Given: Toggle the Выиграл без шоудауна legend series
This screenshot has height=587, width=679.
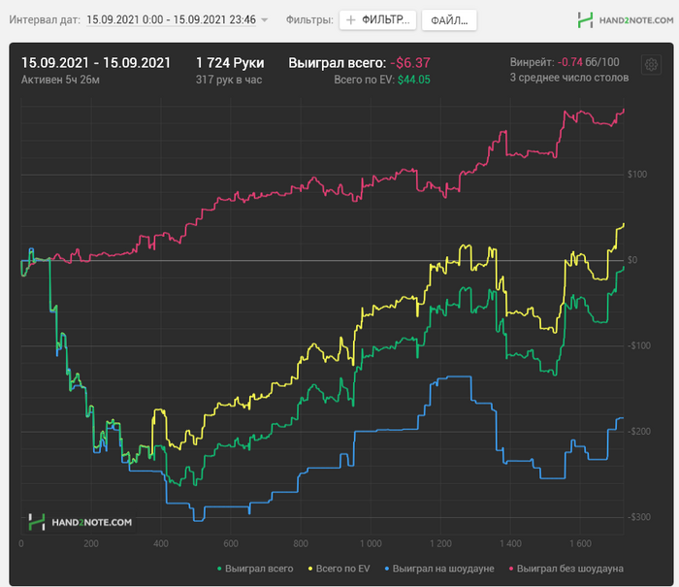Looking at the screenshot, I should (x=566, y=569).
